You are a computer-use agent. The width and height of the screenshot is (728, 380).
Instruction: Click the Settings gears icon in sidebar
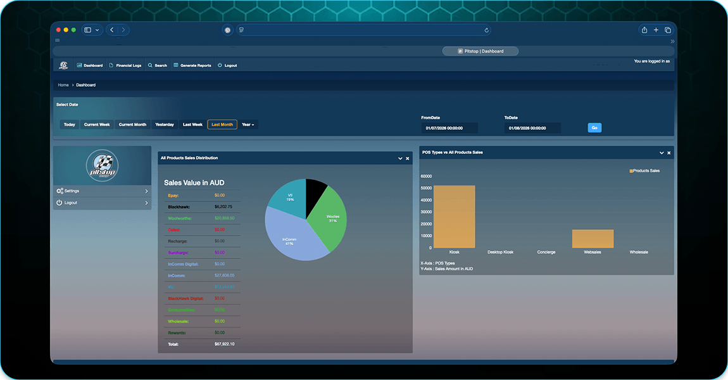[x=60, y=191]
